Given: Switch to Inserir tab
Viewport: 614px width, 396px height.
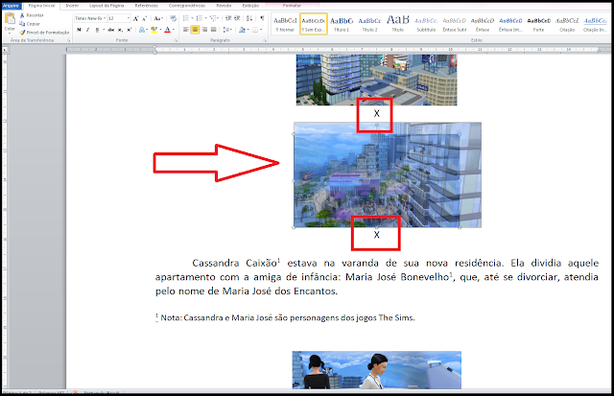Looking at the screenshot, I should coord(72,6).
